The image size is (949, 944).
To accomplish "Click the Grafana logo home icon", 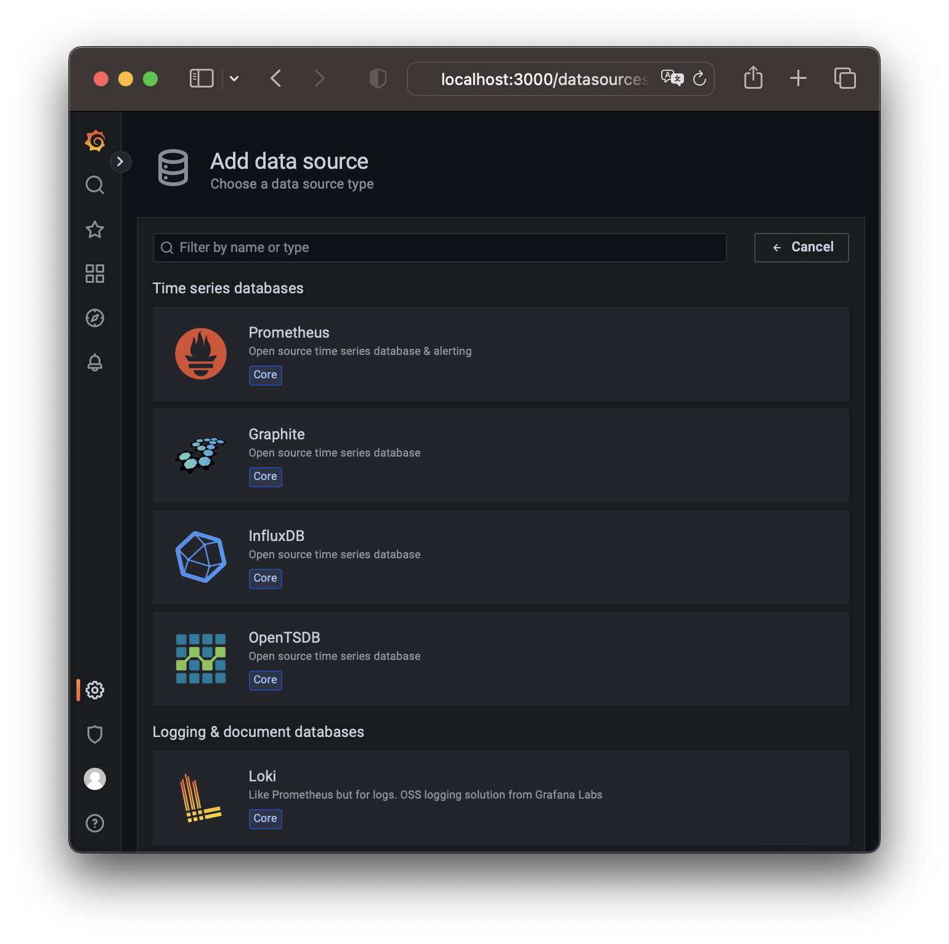I will (x=95, y=140).
